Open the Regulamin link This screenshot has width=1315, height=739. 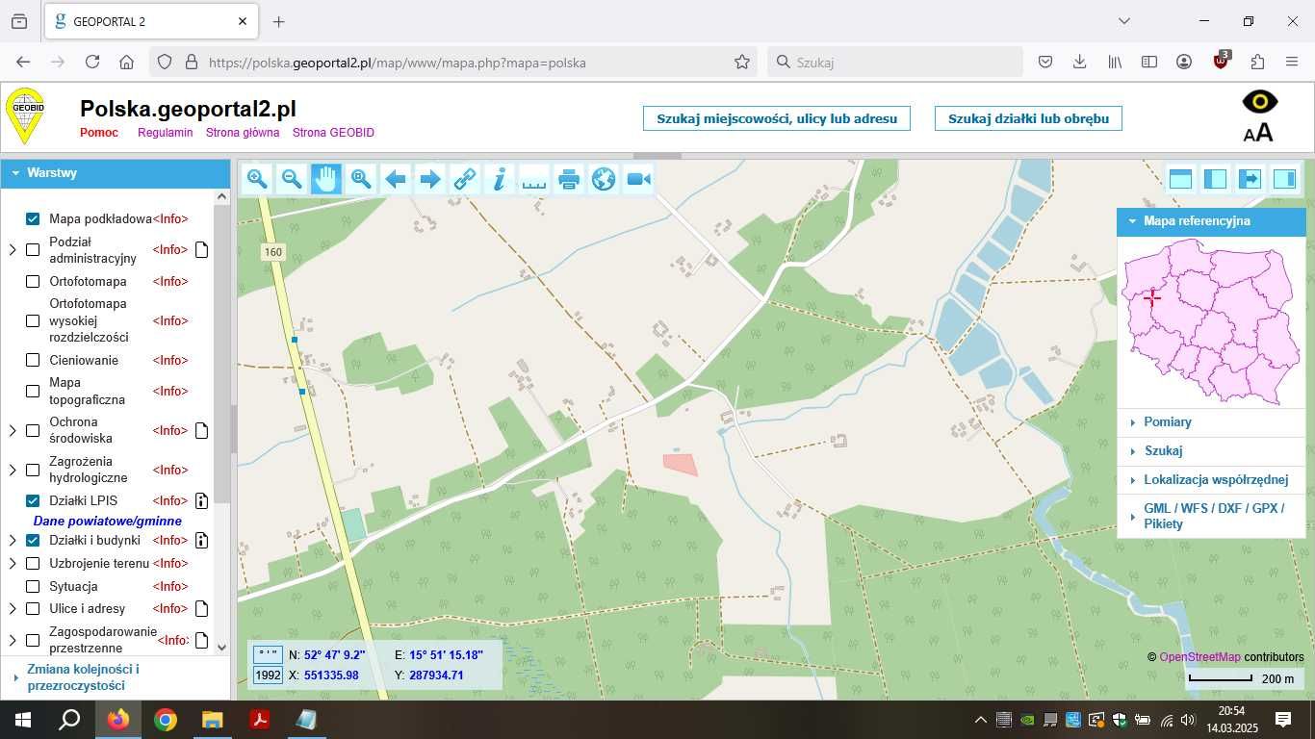[x=166, y=133]
